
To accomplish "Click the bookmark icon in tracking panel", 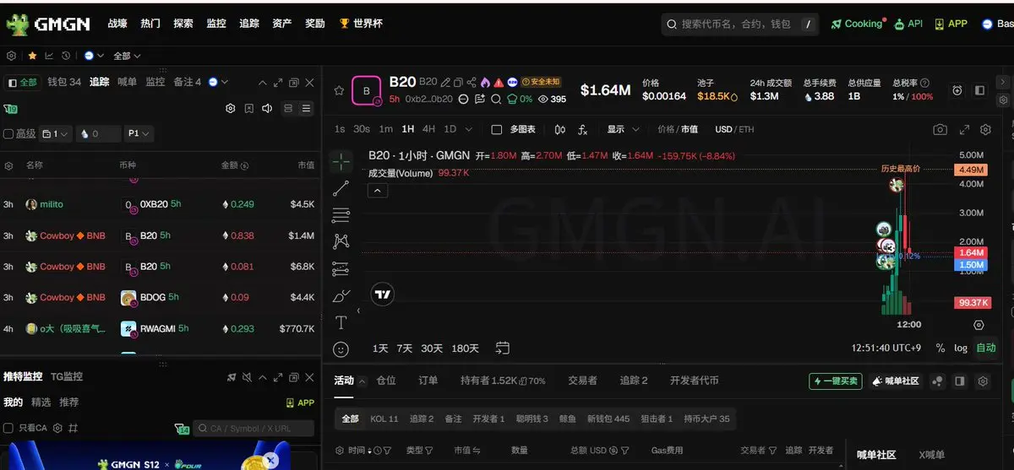I will (249, 109).
